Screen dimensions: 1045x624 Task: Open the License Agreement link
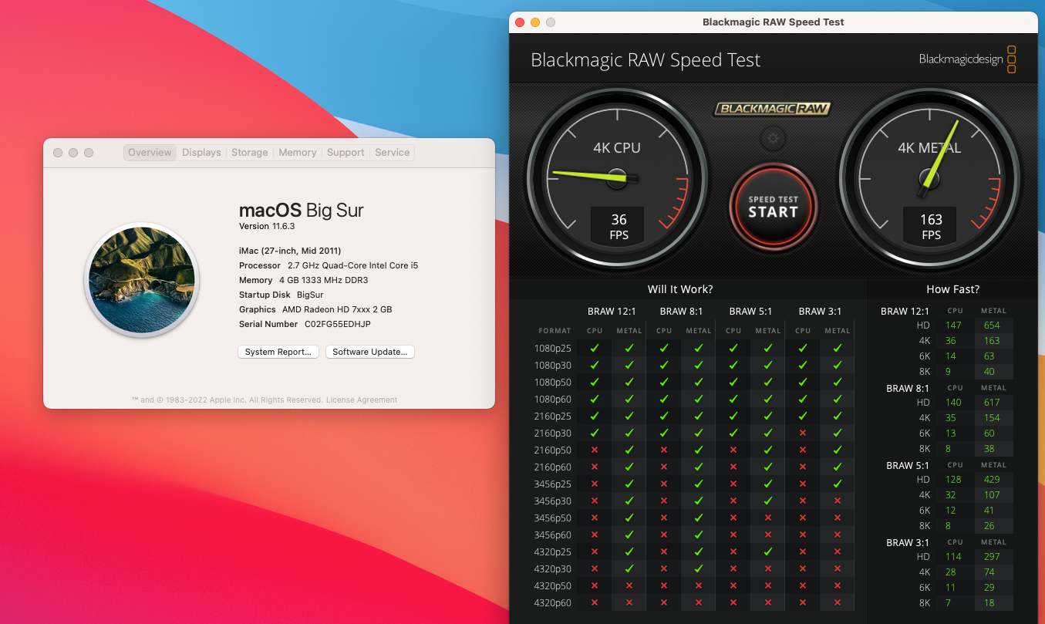point(362,400)
